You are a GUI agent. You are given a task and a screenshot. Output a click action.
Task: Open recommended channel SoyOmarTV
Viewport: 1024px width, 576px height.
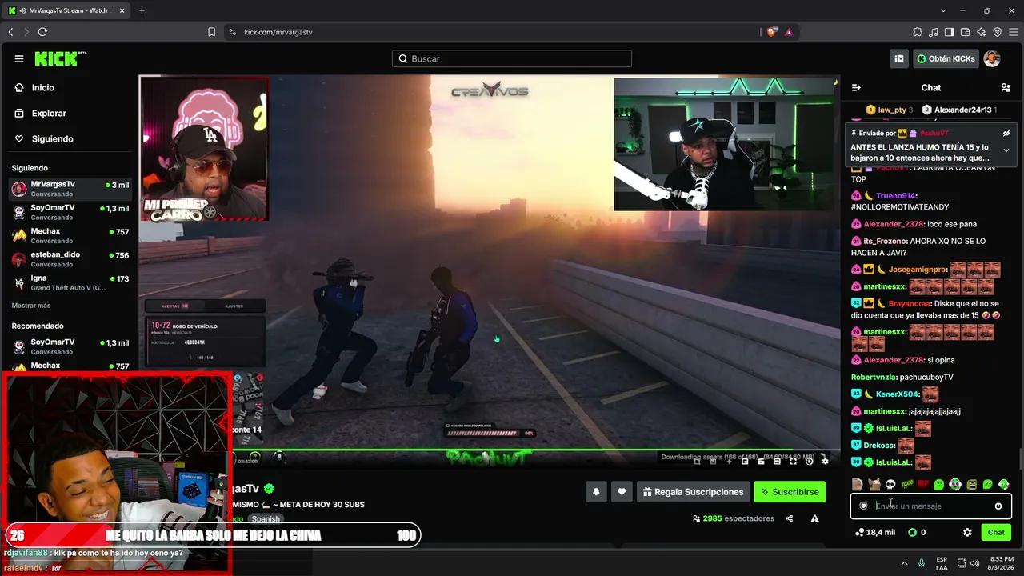(x=70, y=346)
